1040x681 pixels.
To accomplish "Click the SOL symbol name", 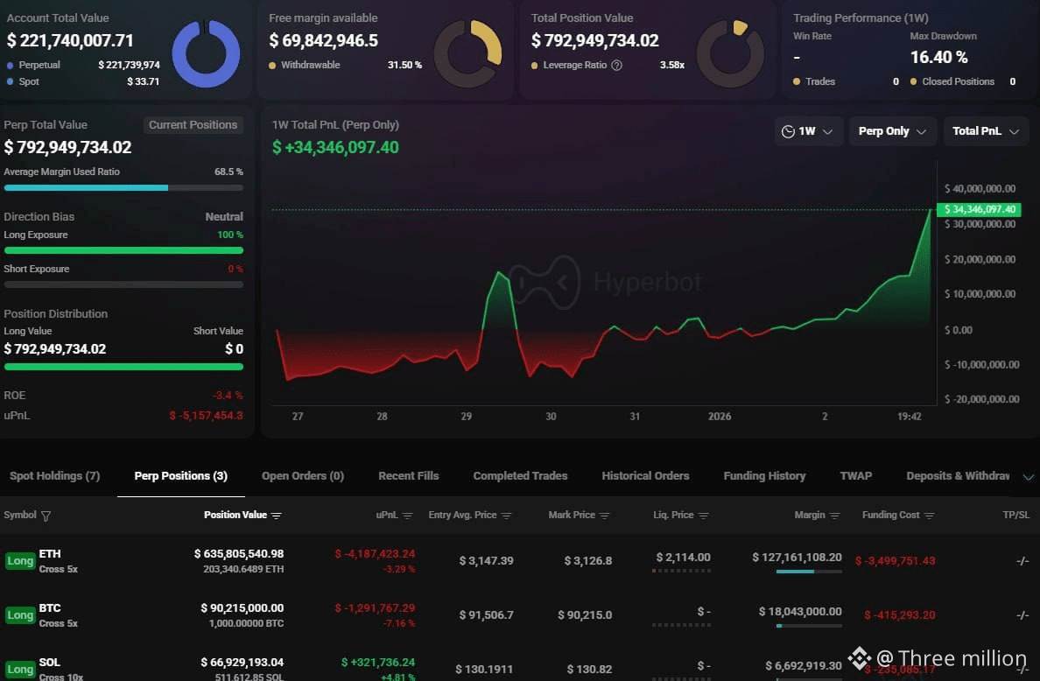I will [x=50, y=663].
